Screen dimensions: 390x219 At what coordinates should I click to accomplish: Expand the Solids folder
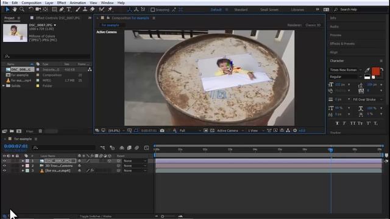[4, 86]
